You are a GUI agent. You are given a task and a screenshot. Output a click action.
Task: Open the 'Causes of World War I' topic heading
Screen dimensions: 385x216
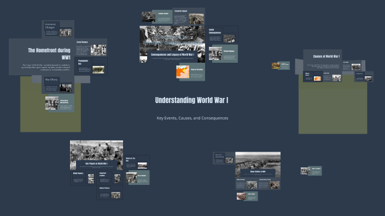(x=326, y=56)
